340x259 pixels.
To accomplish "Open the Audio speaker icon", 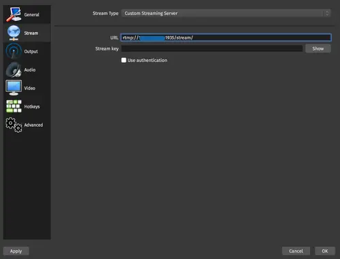I will [x=14, y=70].
